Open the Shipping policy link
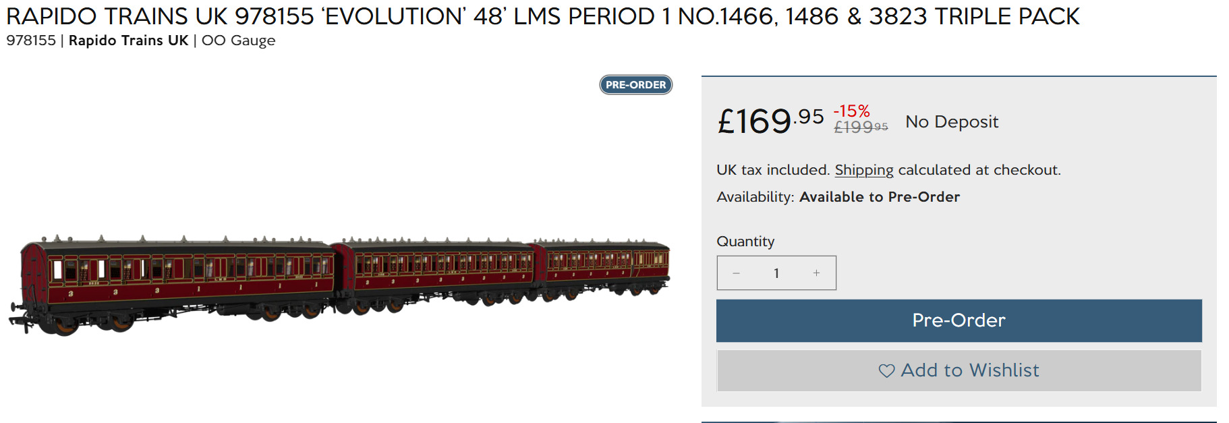1229x423 pixels. pyautogui.click(x=863, y=170)
